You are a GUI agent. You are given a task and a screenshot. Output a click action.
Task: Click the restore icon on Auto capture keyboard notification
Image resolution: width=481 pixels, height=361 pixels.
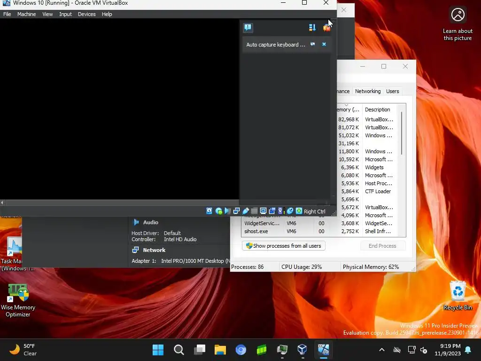(312, 44)
